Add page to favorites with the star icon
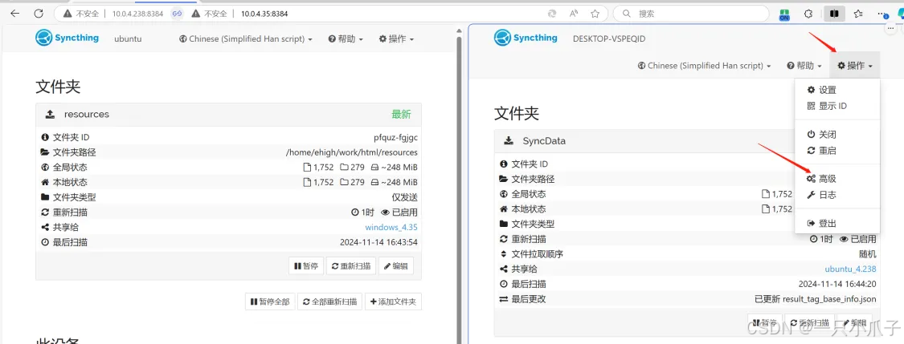The width and height of the screenshot is (904, 344). [x=595, y=13]
